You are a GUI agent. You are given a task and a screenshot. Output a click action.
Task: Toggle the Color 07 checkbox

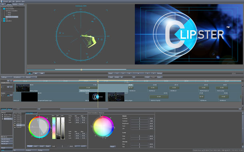15,127
